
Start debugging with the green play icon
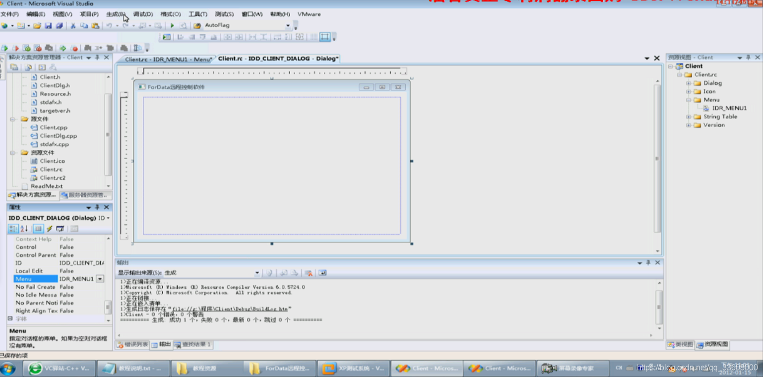pyautogui.click(x=172, y=25)
